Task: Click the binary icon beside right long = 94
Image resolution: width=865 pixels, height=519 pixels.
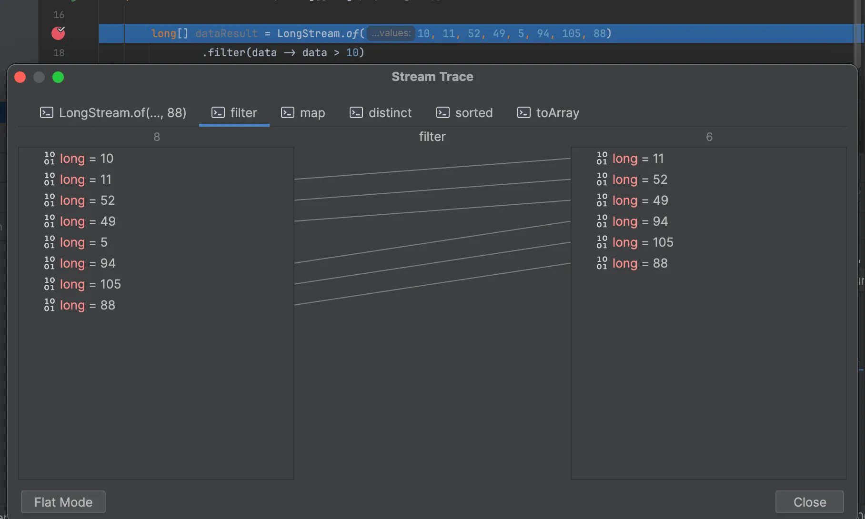Action: [x=602, y=221]
